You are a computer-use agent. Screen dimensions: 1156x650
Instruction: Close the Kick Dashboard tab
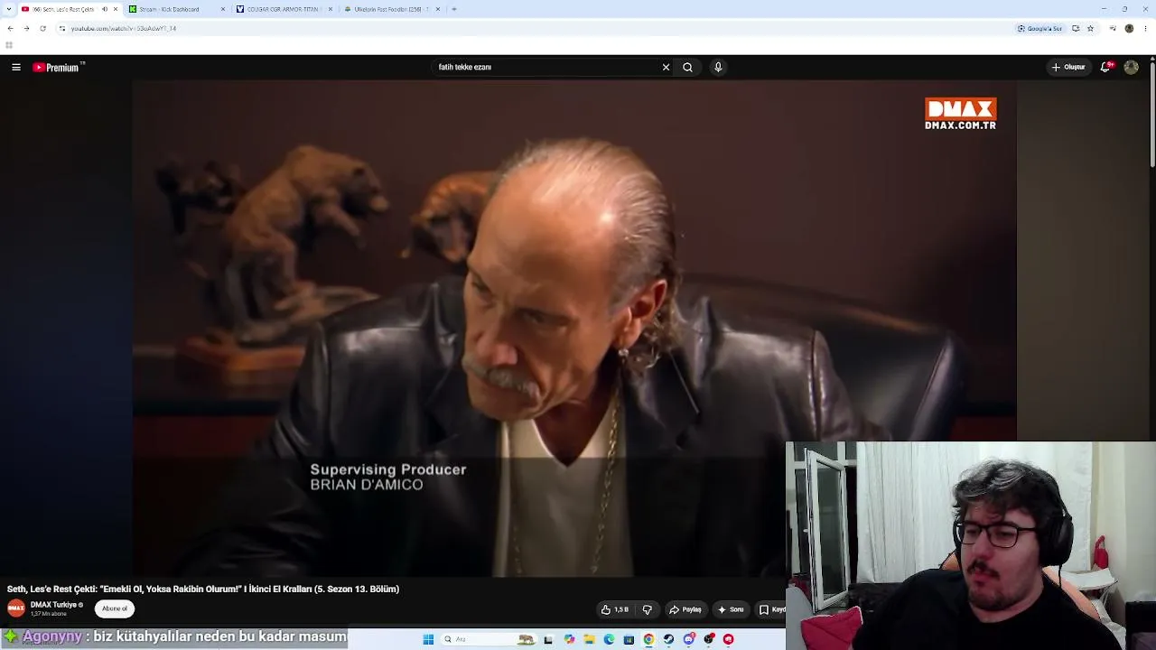tap(222, 9)
